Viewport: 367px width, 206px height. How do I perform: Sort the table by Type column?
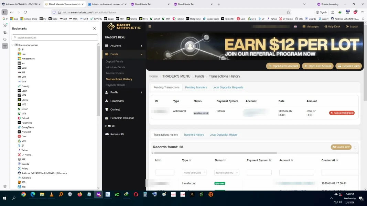[186, 160]
